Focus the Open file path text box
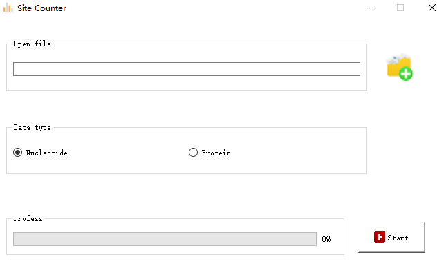Image resolution: width=446 pixels, height=266 pixels. point(187,69)
